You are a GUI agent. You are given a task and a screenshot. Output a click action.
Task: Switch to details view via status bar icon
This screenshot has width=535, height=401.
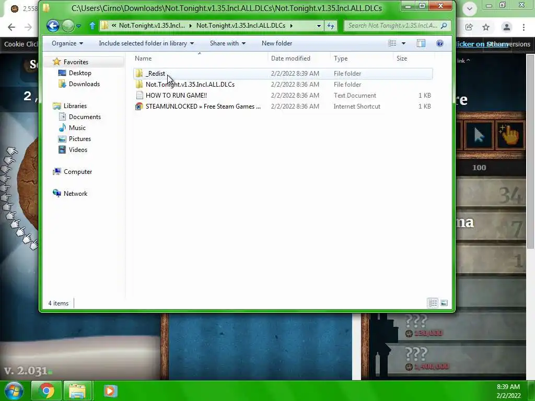click(433, 303)
